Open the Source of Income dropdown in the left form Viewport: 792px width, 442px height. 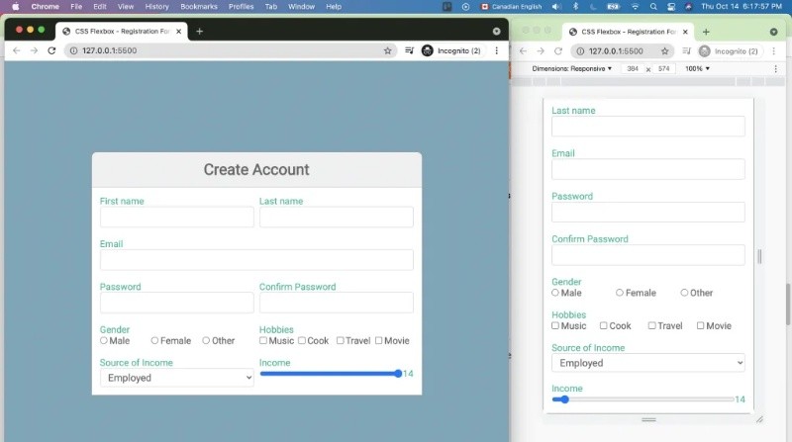pos(177,378)
